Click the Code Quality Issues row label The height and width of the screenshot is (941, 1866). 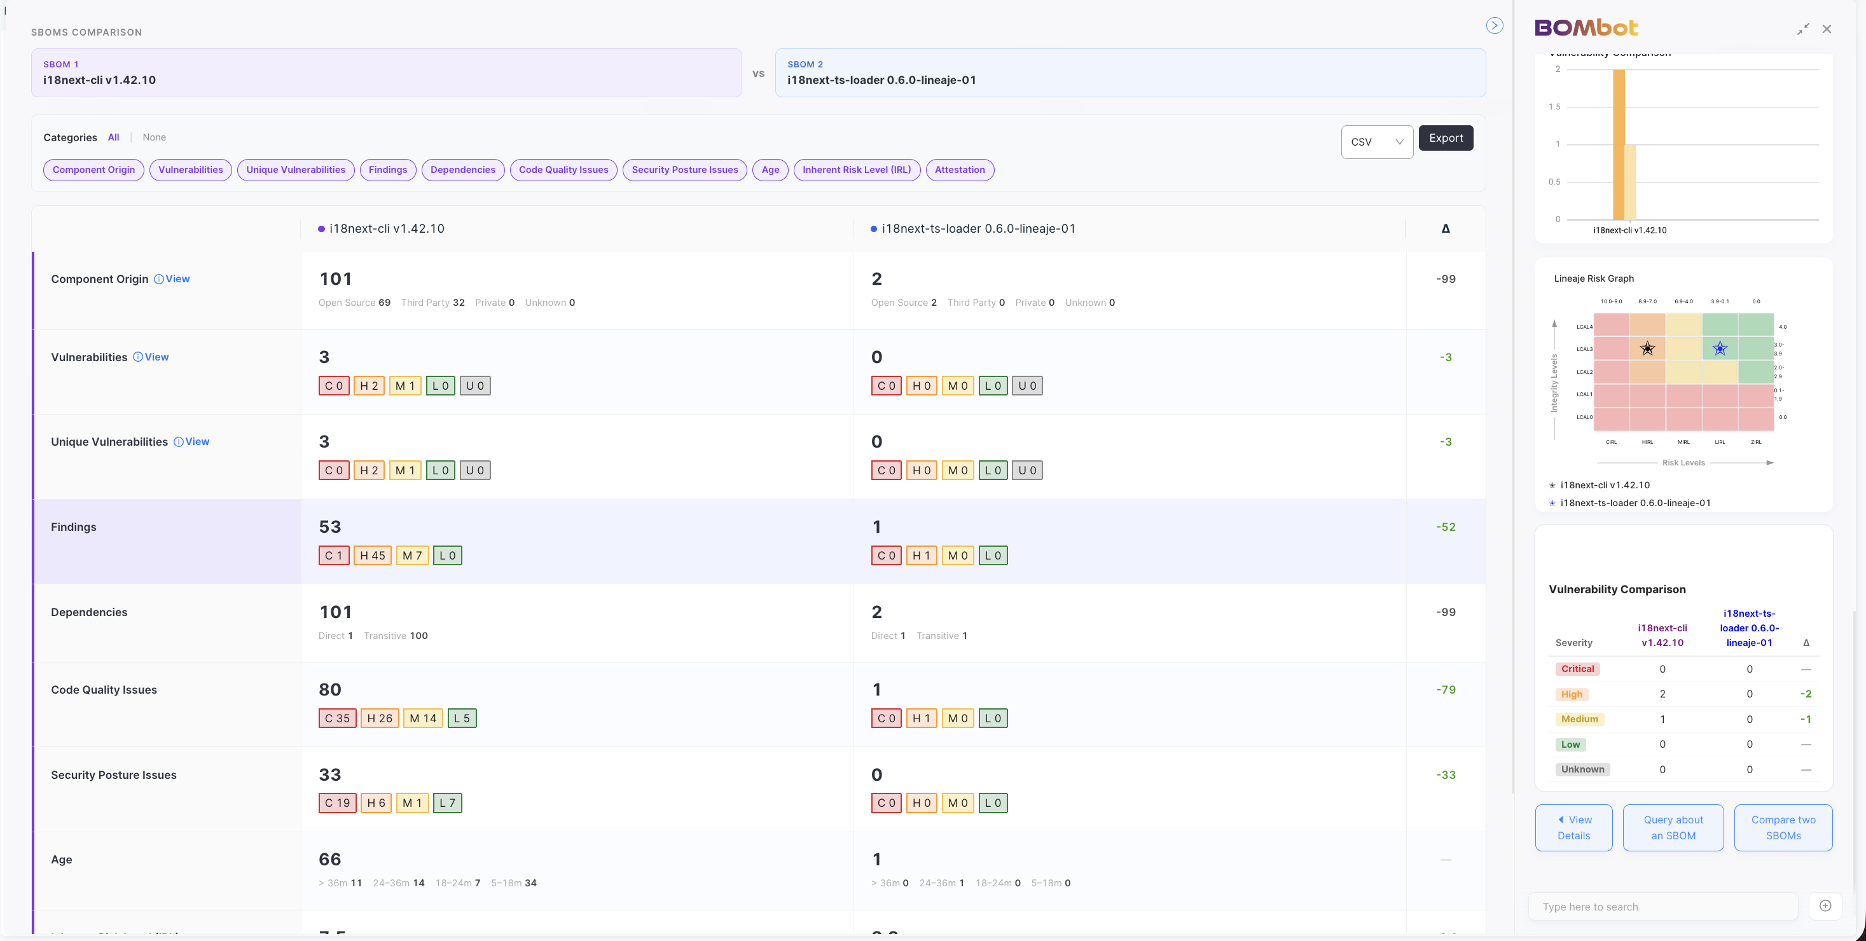[104, 690]
